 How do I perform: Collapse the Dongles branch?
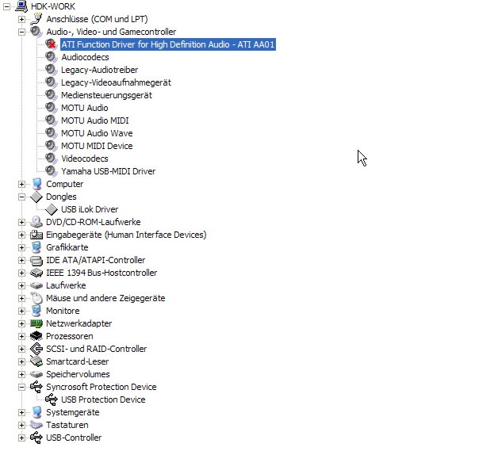(21, 197)
